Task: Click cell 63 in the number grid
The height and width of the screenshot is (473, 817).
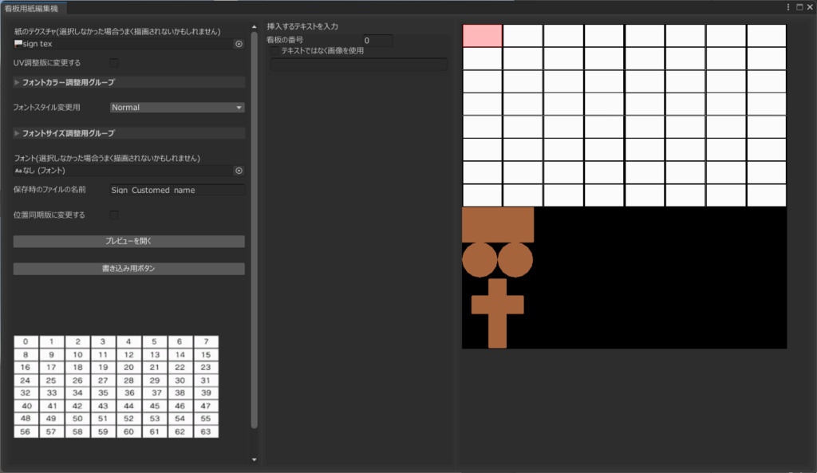Action: [206, 432]
